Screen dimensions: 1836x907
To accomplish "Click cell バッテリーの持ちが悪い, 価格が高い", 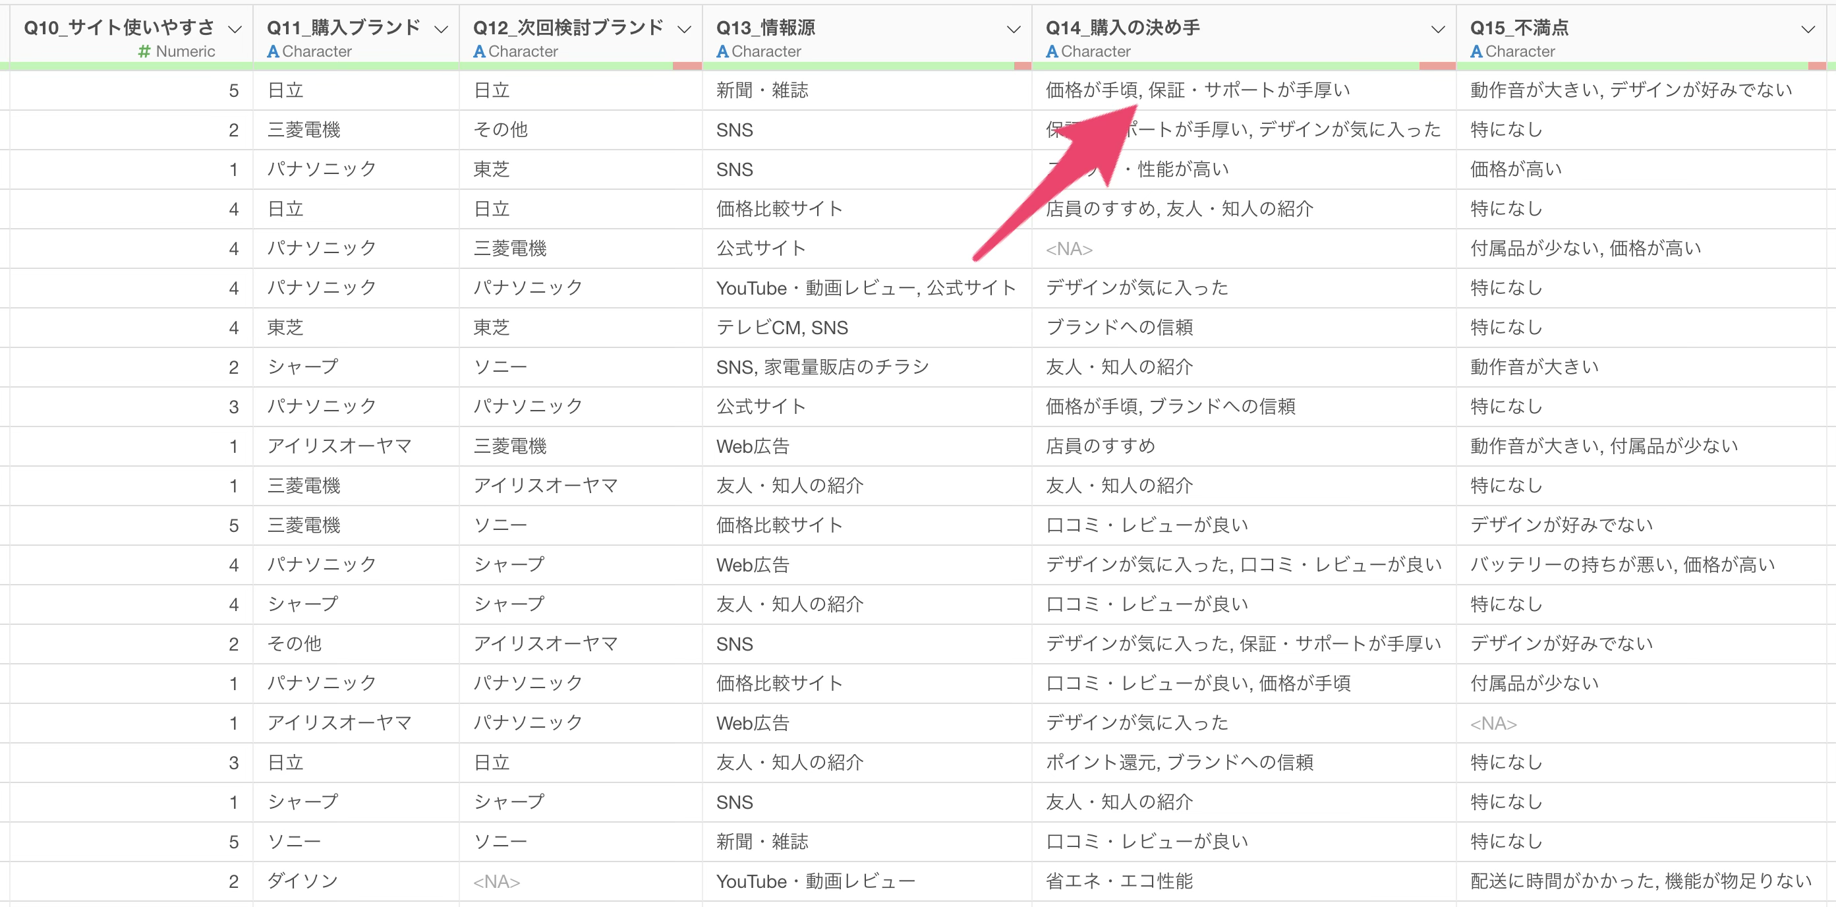I will point(1641,566).
